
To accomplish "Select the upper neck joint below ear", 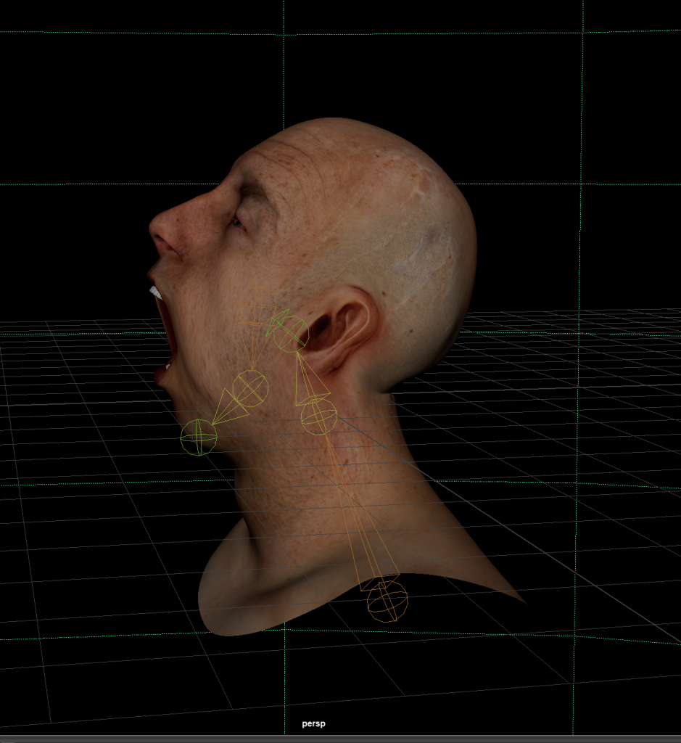I will (319, 417).
